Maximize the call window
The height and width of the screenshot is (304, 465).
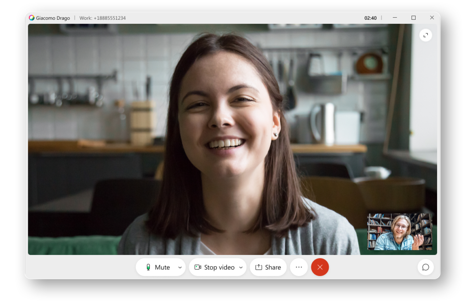click(x=414, y=17)
